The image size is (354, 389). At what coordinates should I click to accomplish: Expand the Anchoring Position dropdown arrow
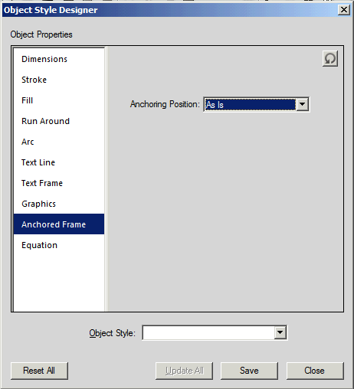click(x=302, y=104)
